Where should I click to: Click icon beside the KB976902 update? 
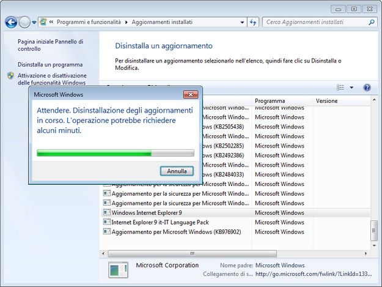click(x=107, y=231)
